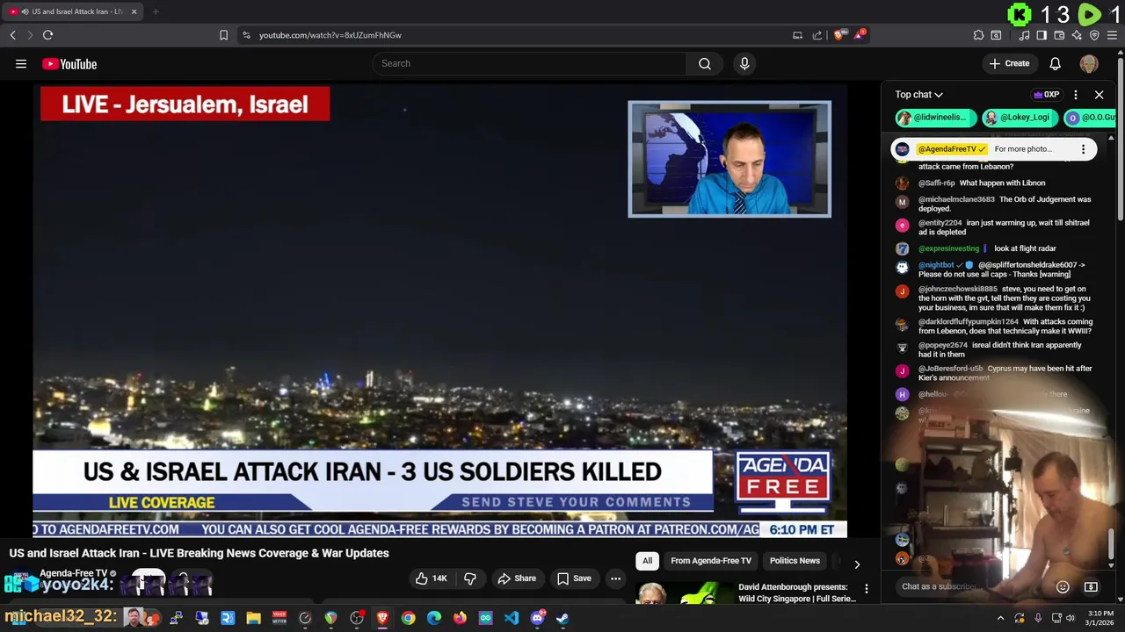Open Firefox from the taskbar
The height and width of the screenshot is (632, 1125).
460,618
